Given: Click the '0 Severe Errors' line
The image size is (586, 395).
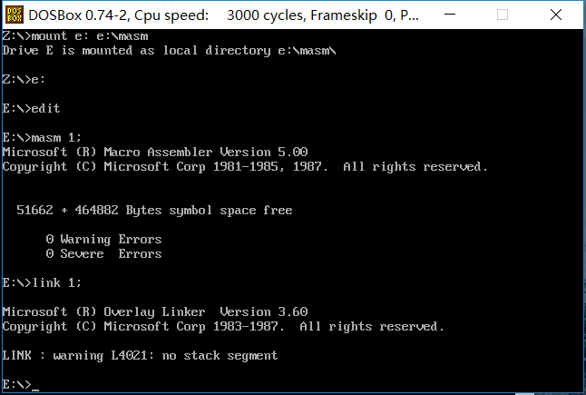Looking at the screenshot, I should tap(103, 254).
